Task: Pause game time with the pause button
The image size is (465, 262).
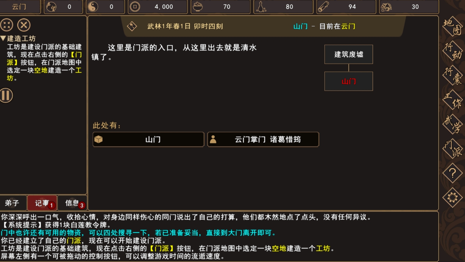Action: [x=6, y=95]
